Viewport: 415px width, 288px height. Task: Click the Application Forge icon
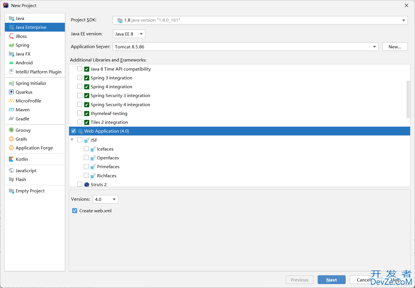coord(11,148)
